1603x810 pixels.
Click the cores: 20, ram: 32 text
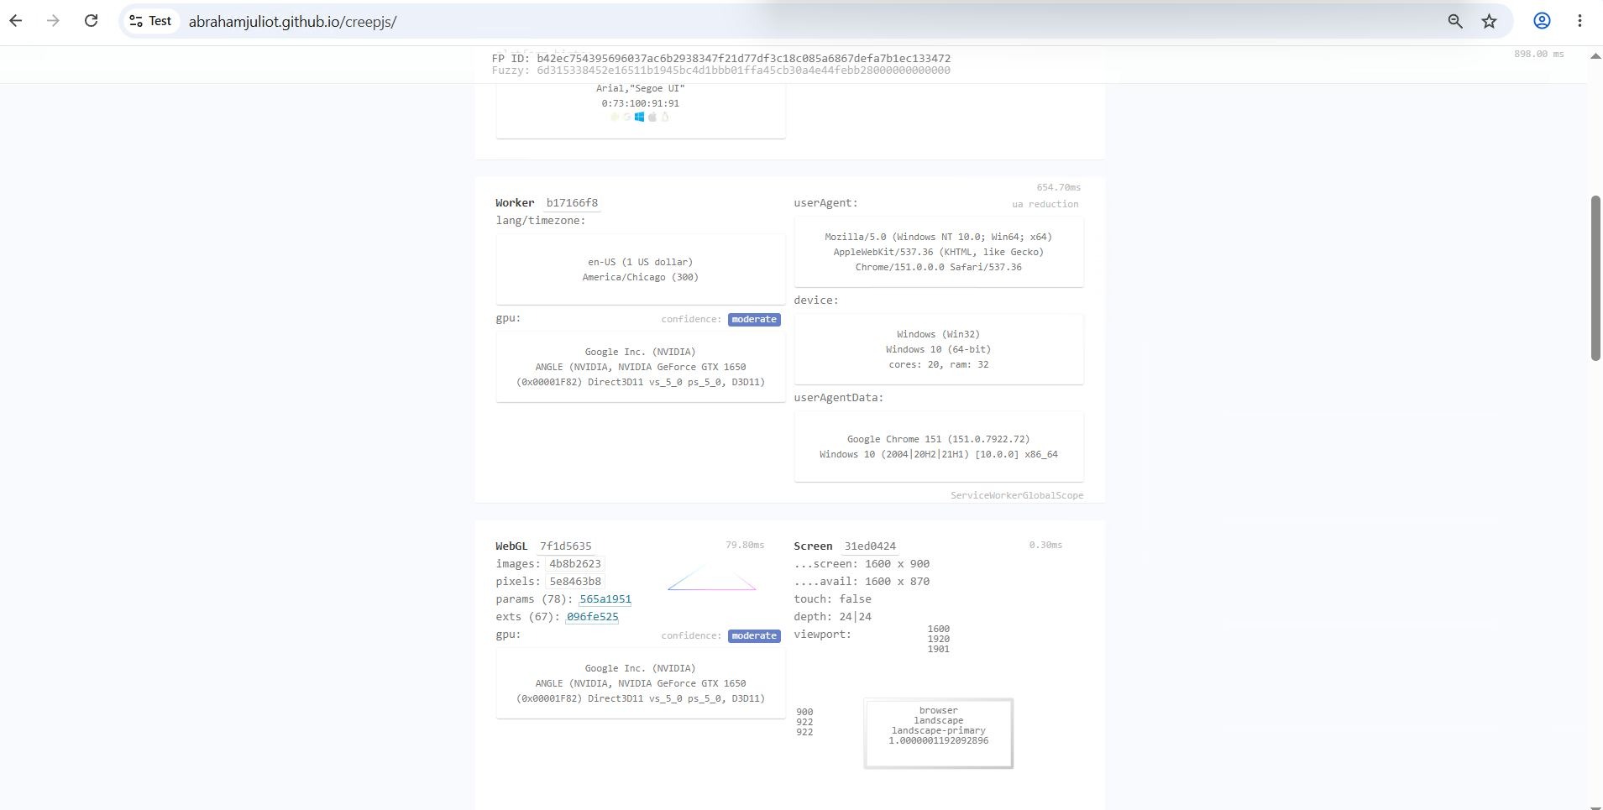pos(939,364)
